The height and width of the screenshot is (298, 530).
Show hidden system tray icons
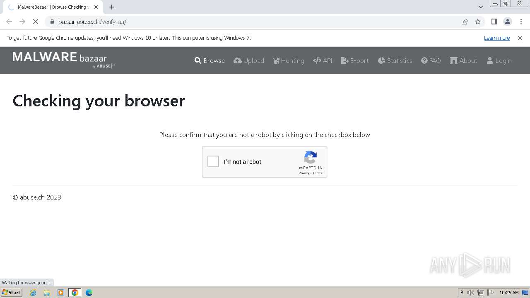click(462, 293)
